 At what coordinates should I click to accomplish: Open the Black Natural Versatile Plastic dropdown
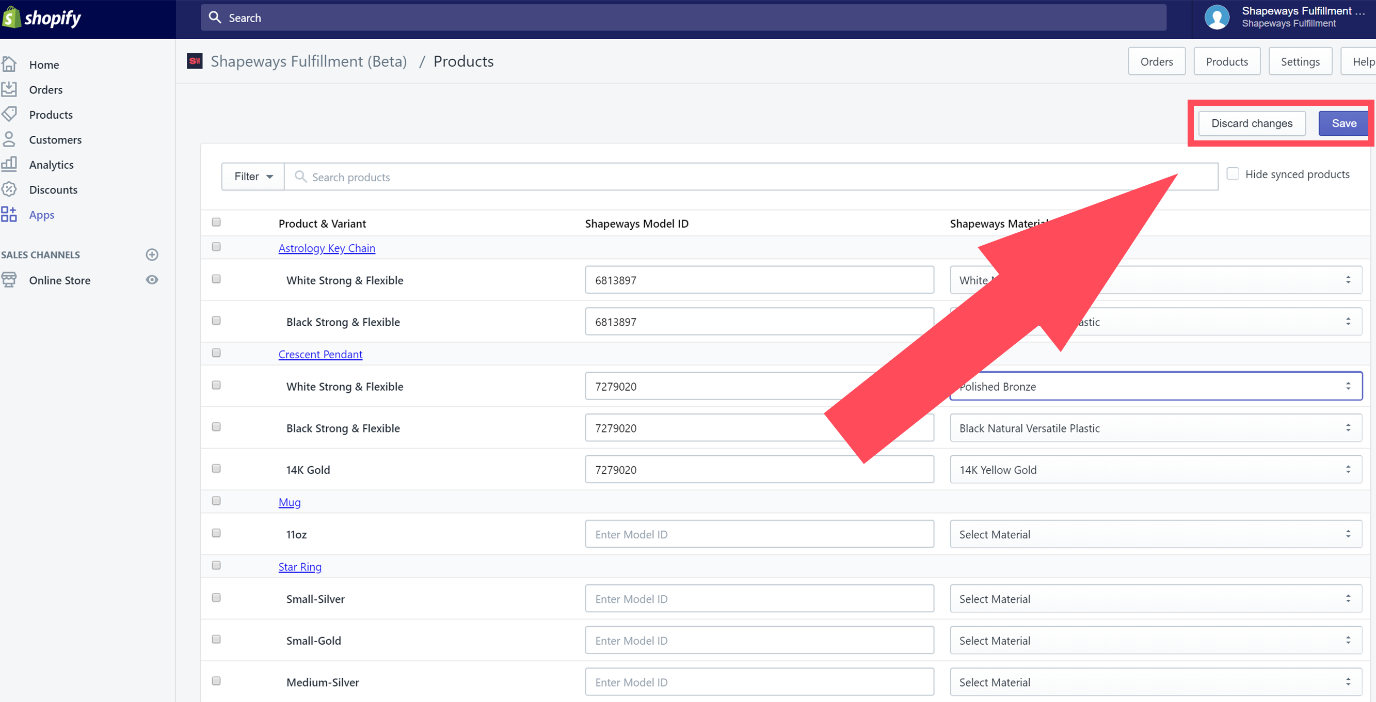pos(1156,428)
